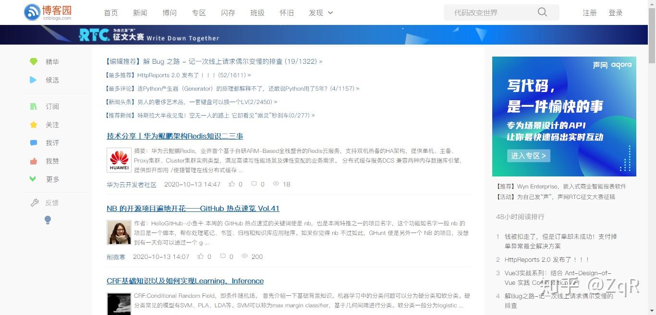Open 新闻 in top navigation

point(140,12)
